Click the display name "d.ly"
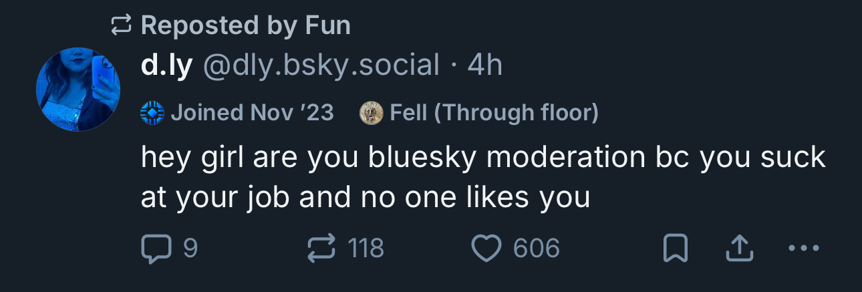Viewport: 862px width, 292px height. click(166, 65)
